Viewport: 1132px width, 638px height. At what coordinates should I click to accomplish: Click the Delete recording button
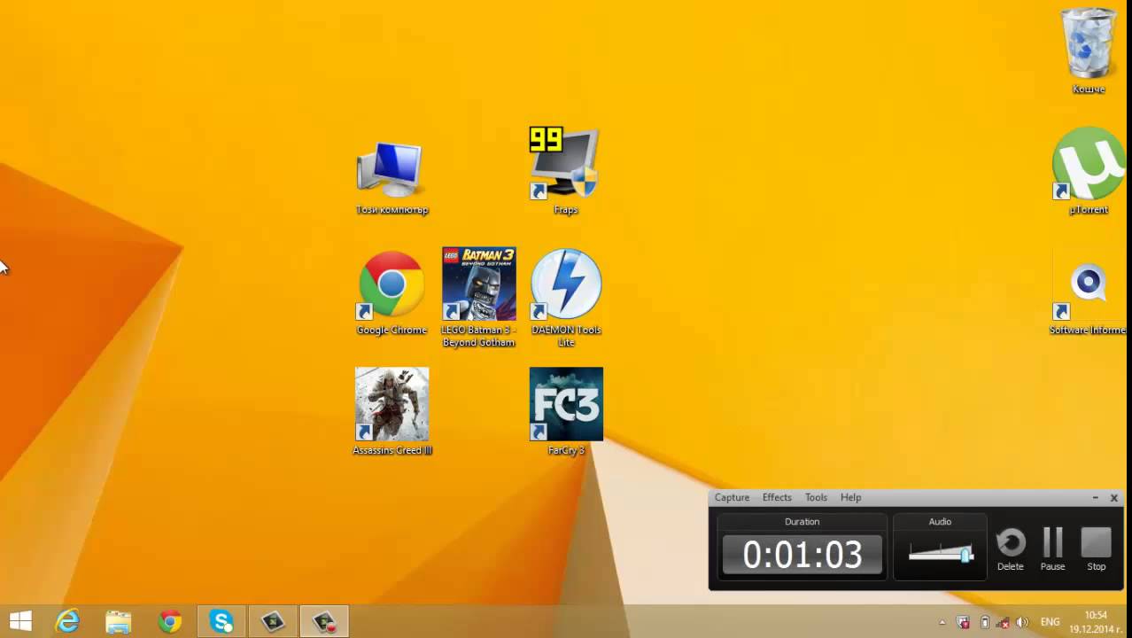pyautogui.click(x=1011, y=549)
